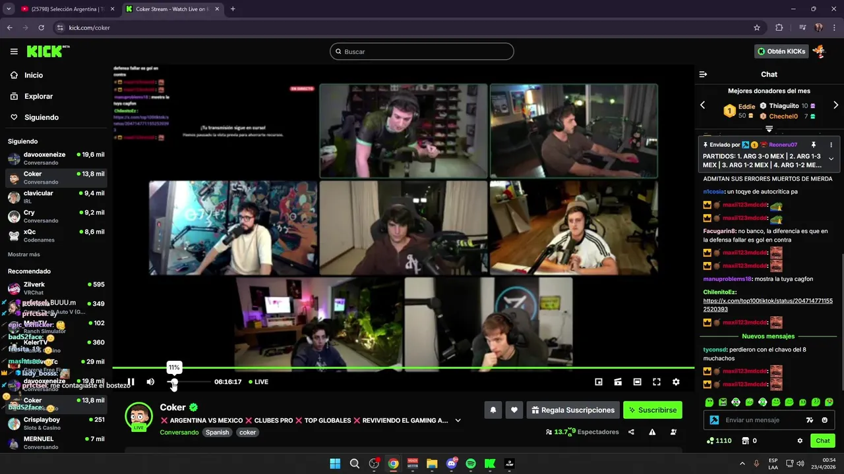Unpin the pinned chat message

coord(814,145)
